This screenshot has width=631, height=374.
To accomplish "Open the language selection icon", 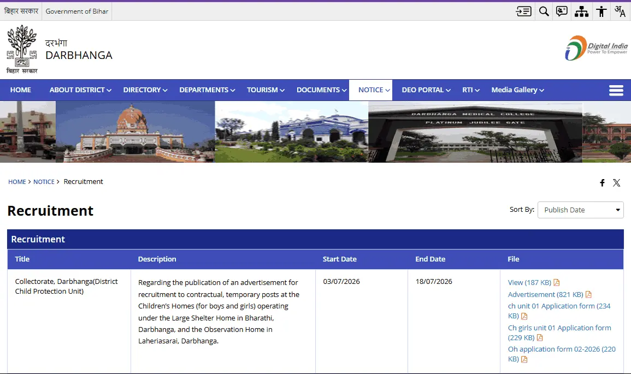I will click(620, 11).
